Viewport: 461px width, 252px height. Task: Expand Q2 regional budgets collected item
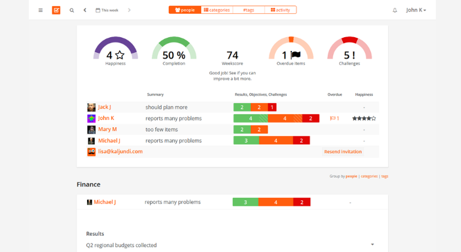[x=372, y=245]
